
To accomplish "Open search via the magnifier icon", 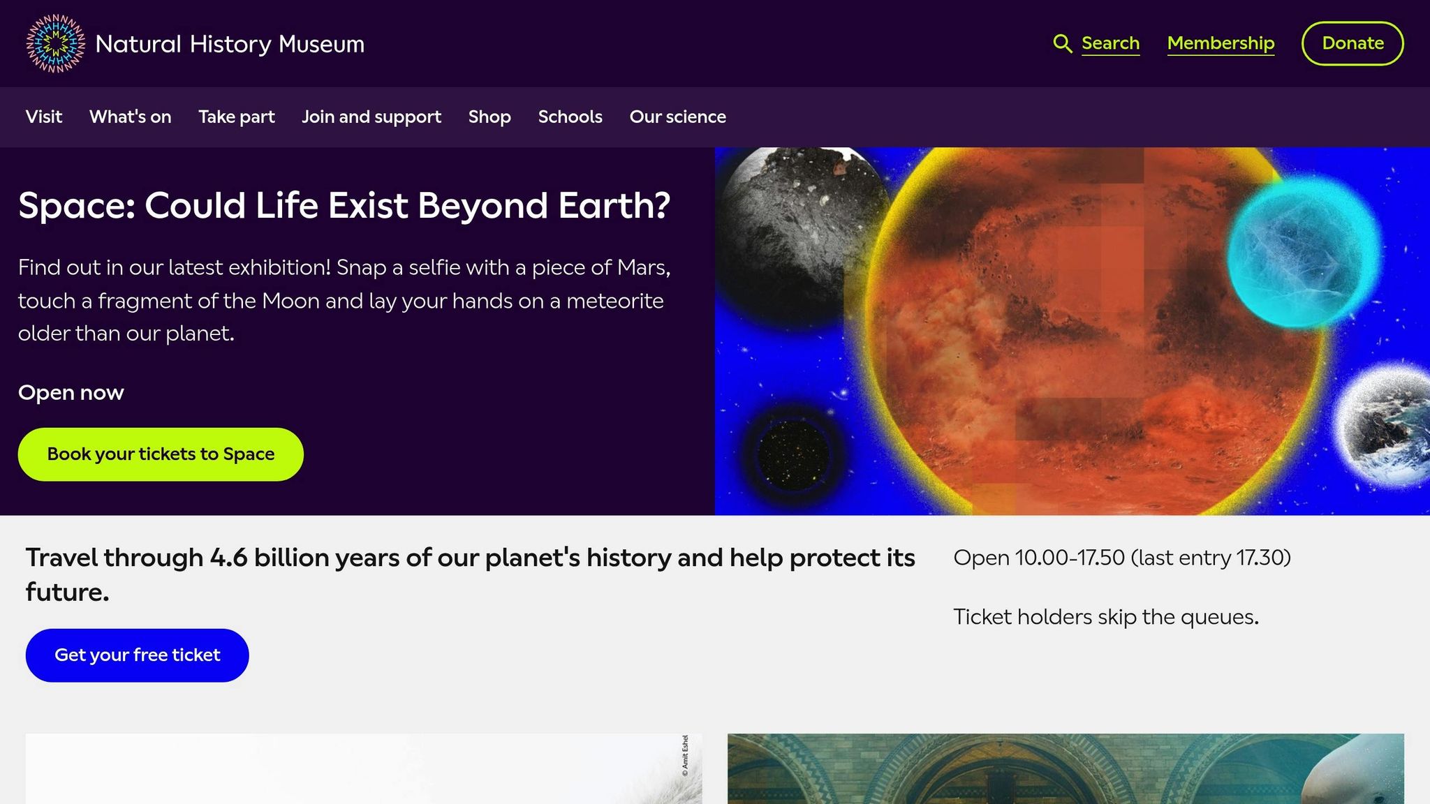I will click(x=1063, y=43).
